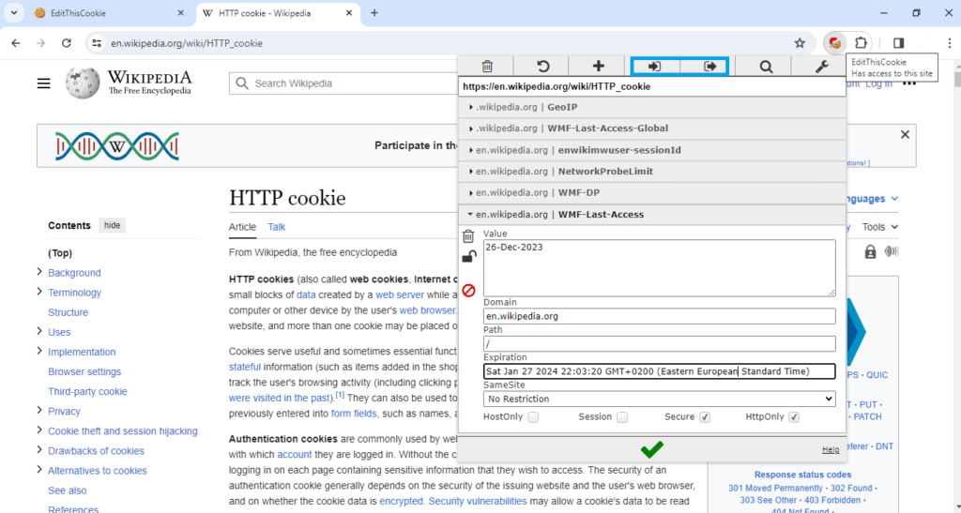
Task: Follow the encrypted link in the article
Action: pos(402,501)
